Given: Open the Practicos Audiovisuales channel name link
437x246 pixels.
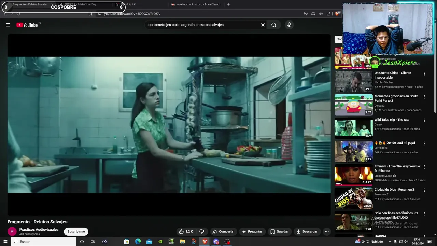Looking at the screenshot, I should 39,230.
